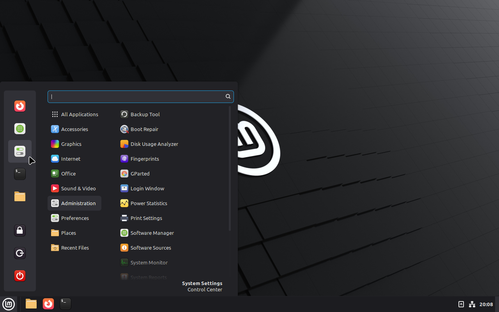Launch Disk Usage Analyzer
Screen dimensions: 499x312
click(x=154, y=144)
